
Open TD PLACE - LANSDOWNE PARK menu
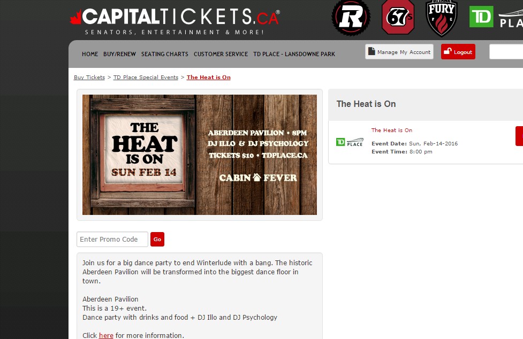point(294,54)
